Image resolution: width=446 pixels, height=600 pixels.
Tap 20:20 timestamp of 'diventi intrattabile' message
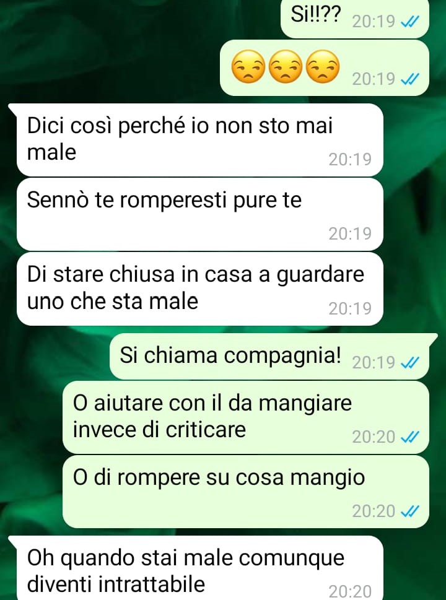tap(350, 591)
